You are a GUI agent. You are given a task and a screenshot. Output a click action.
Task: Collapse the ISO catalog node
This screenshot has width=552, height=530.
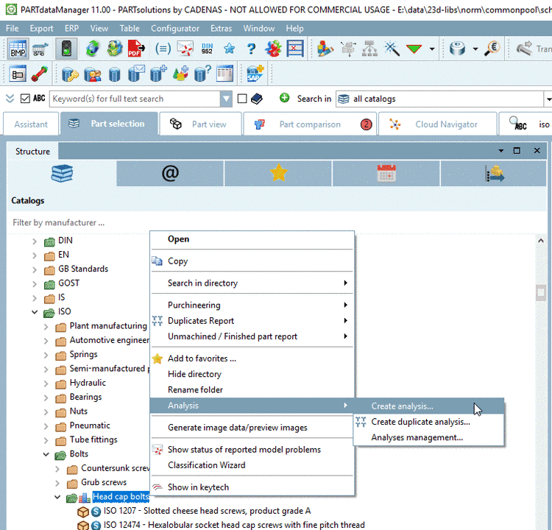point(35,312)
